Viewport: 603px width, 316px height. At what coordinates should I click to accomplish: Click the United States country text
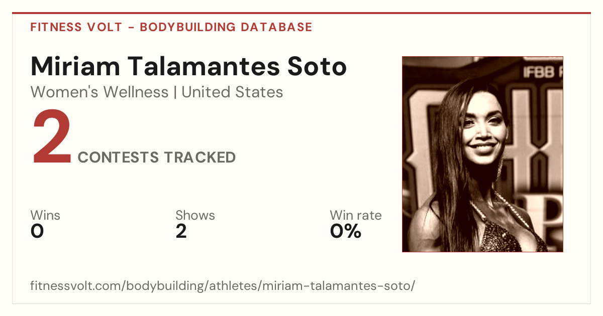tap(232, 92)
